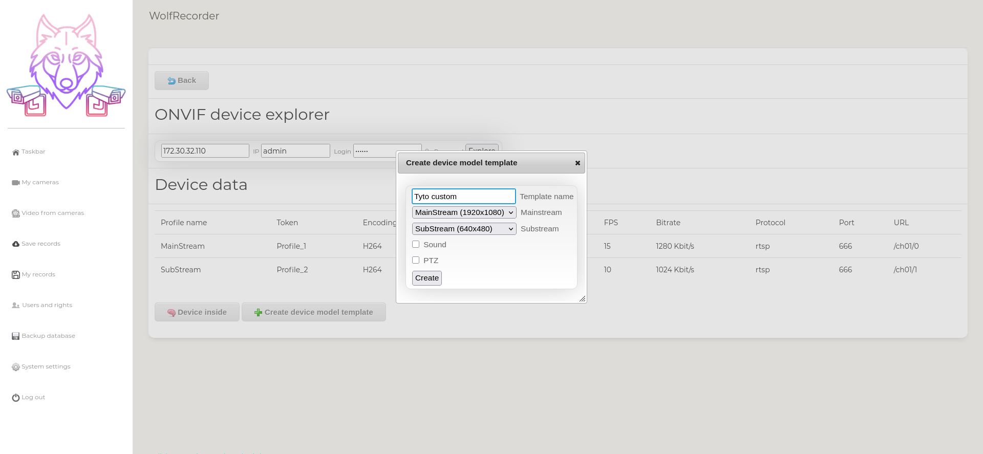
Task: Click the Template name text field
Action: click(x=463, y=197)
